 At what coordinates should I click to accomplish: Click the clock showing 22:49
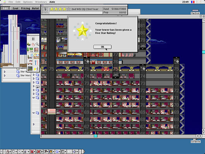tap(185, 2)
